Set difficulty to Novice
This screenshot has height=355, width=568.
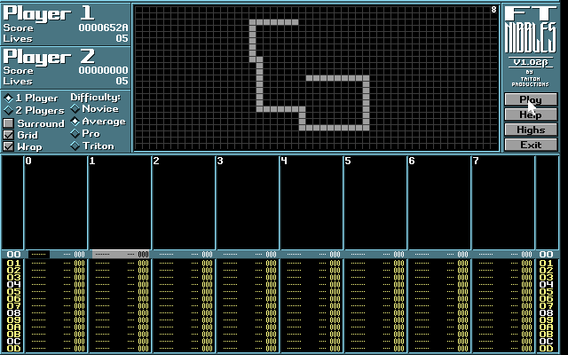[x=75, y=109]
